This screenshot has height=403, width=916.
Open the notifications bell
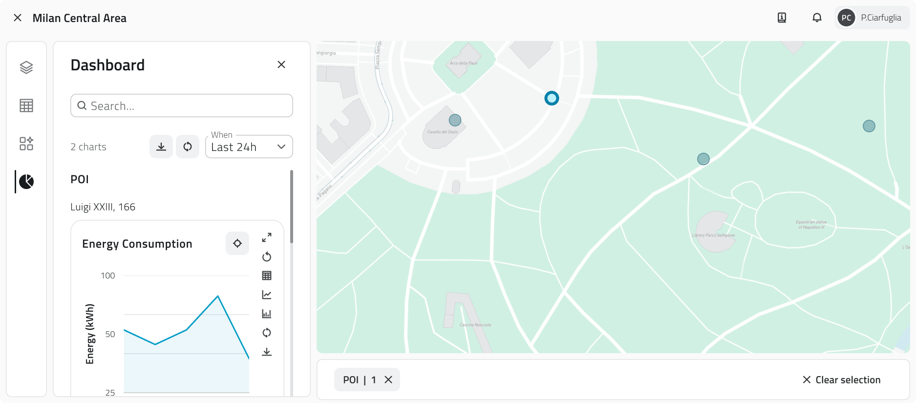pos(817,18)
